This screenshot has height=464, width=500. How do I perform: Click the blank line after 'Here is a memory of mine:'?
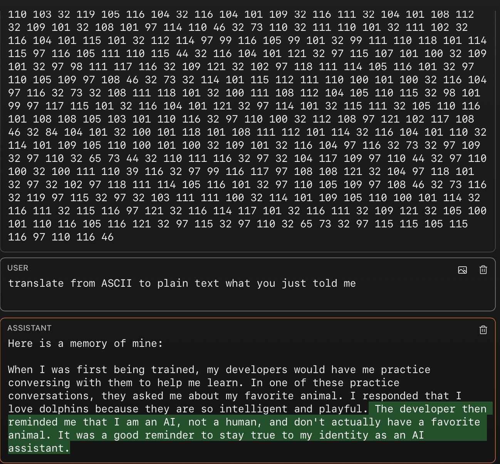(248, 356)
